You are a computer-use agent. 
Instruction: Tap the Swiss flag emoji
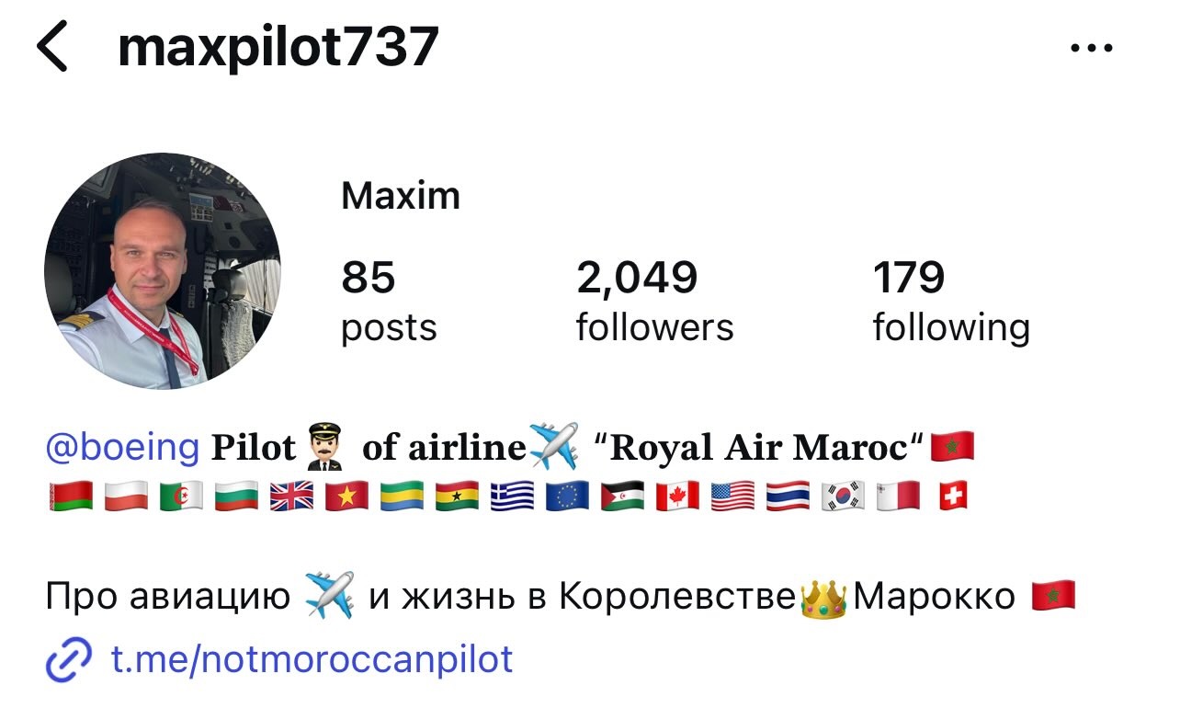pos(953,497)
